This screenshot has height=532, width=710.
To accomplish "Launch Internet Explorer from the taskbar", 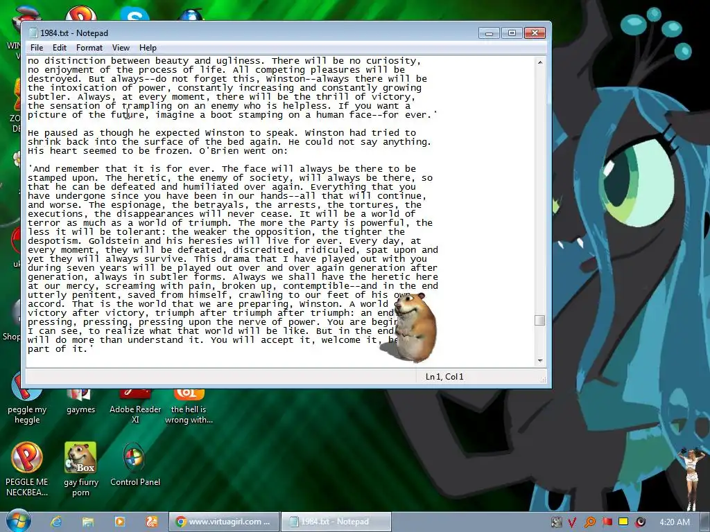I will [x=56, y=522].
